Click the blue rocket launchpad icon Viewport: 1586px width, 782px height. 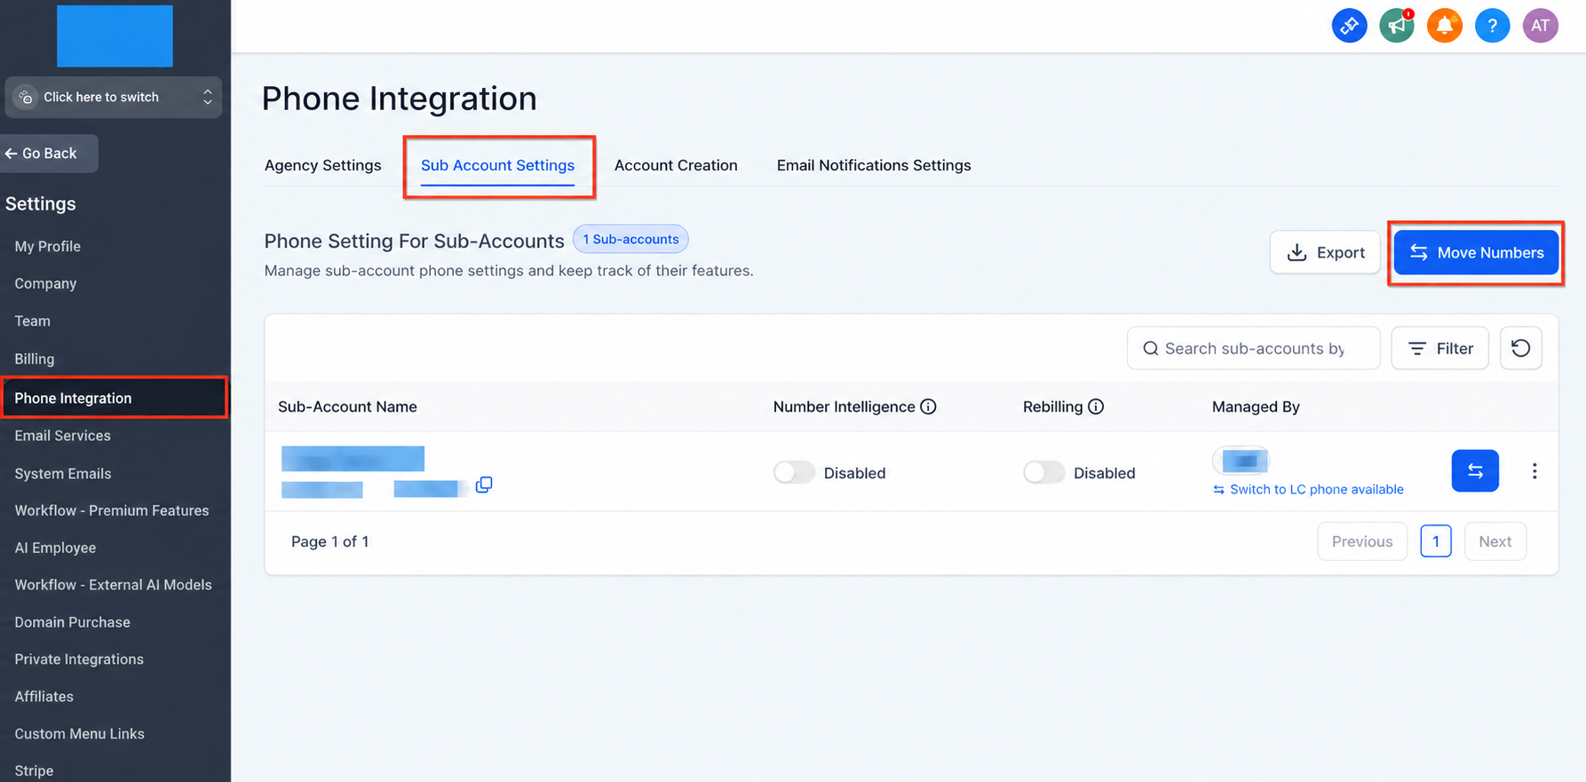coord(1349,26)
